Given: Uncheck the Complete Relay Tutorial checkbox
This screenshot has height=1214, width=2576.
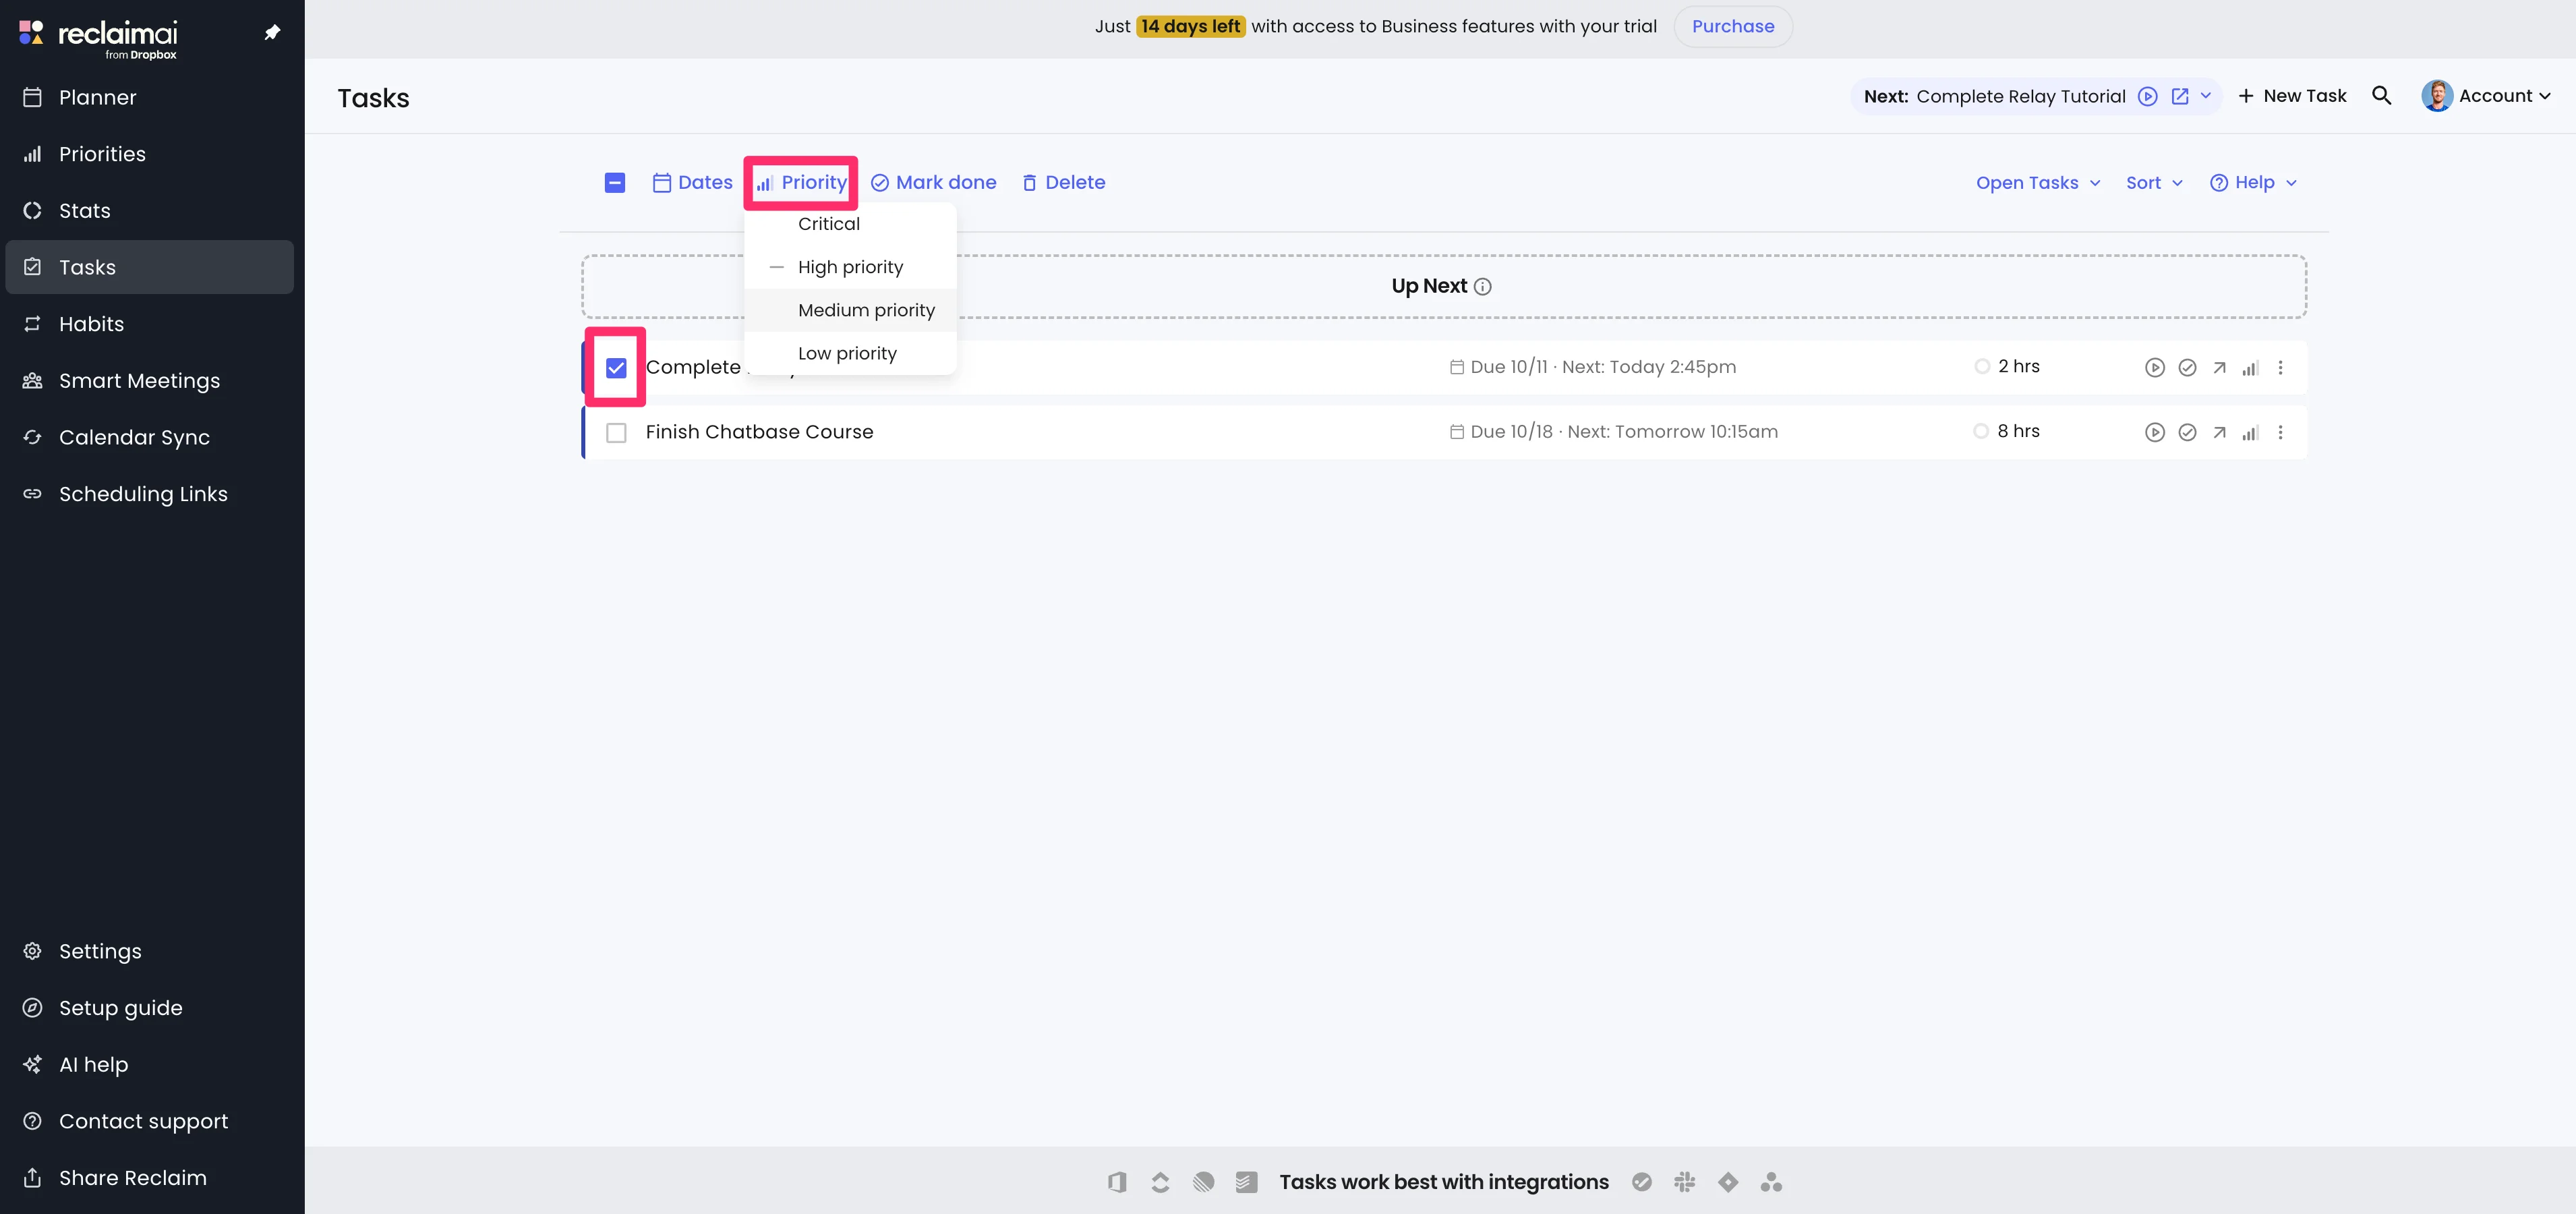Looking at the screenshot, I should pos(616,368).
